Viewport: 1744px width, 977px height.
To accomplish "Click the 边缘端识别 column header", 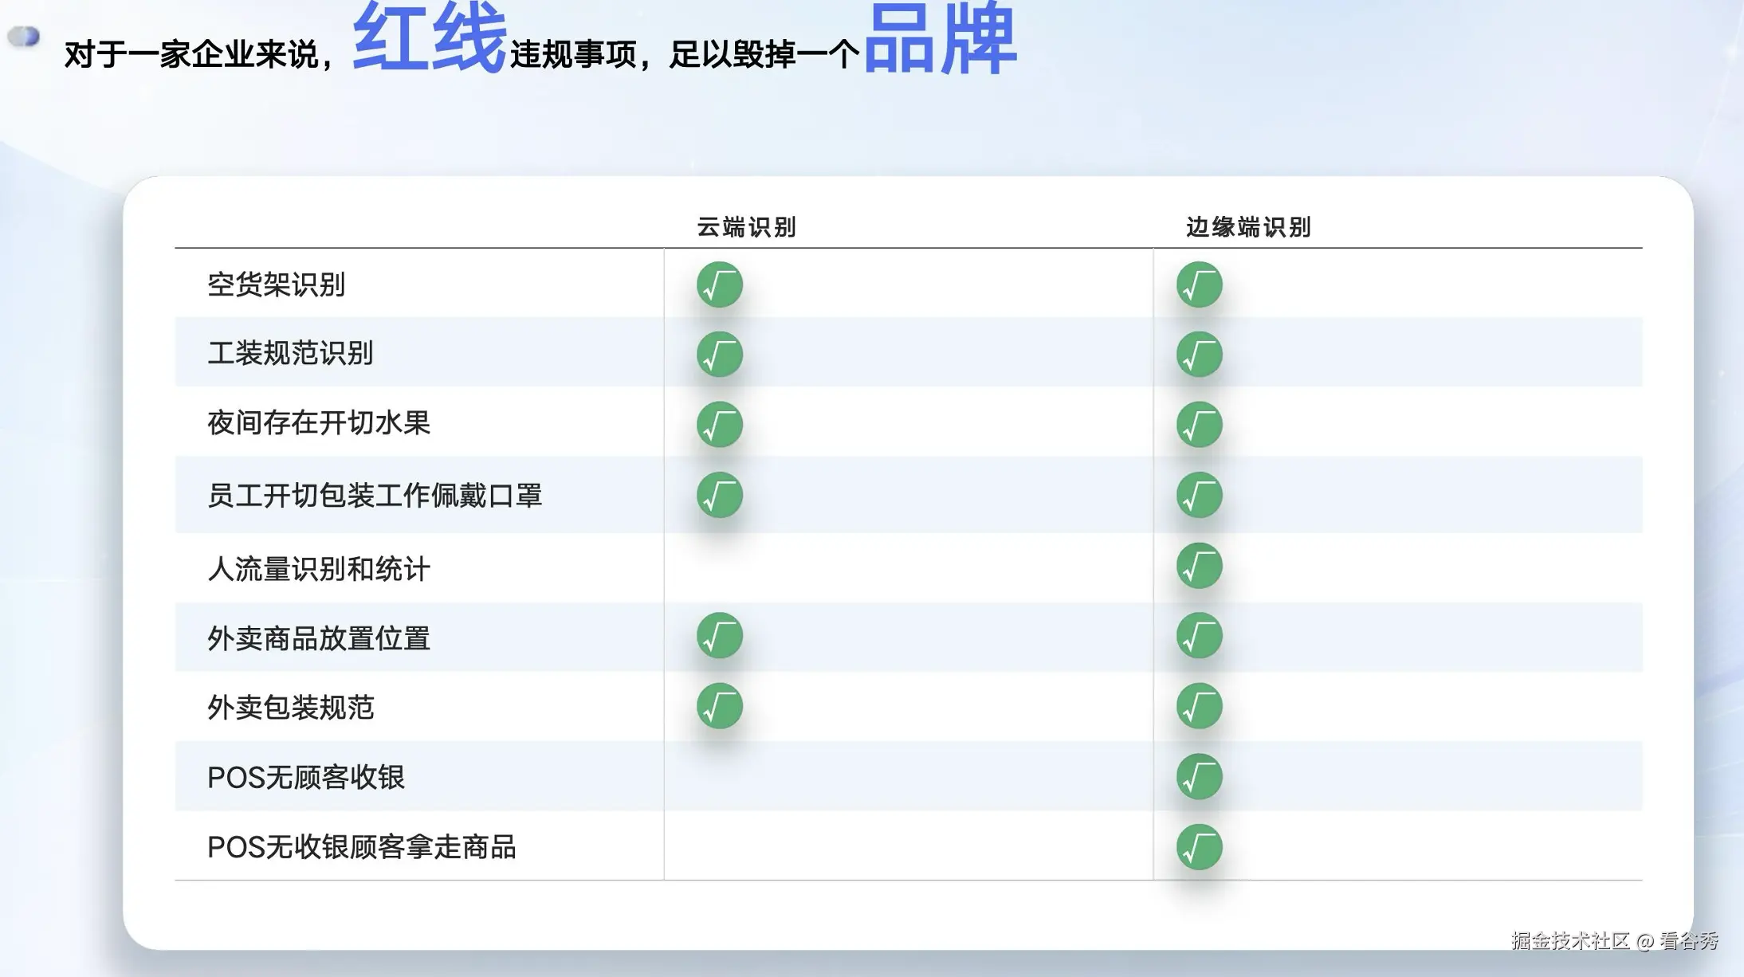I will pyautogui.click(x=1248, y=227).
